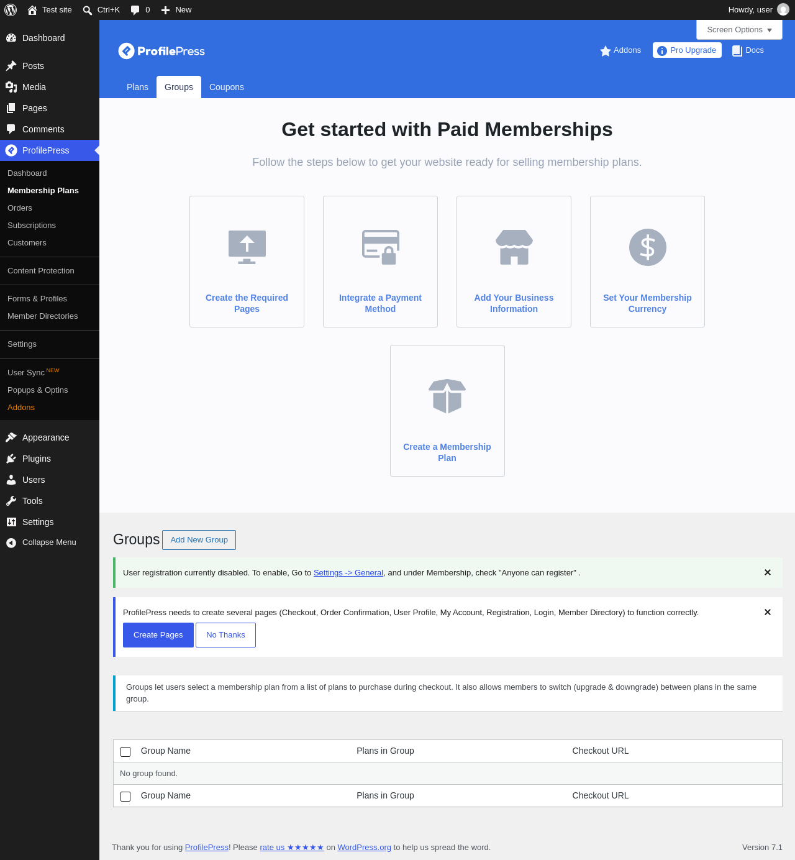Open Add Your Business Information link
The height and width of the screenshot is (860, 795).
(x=514, y=303)
